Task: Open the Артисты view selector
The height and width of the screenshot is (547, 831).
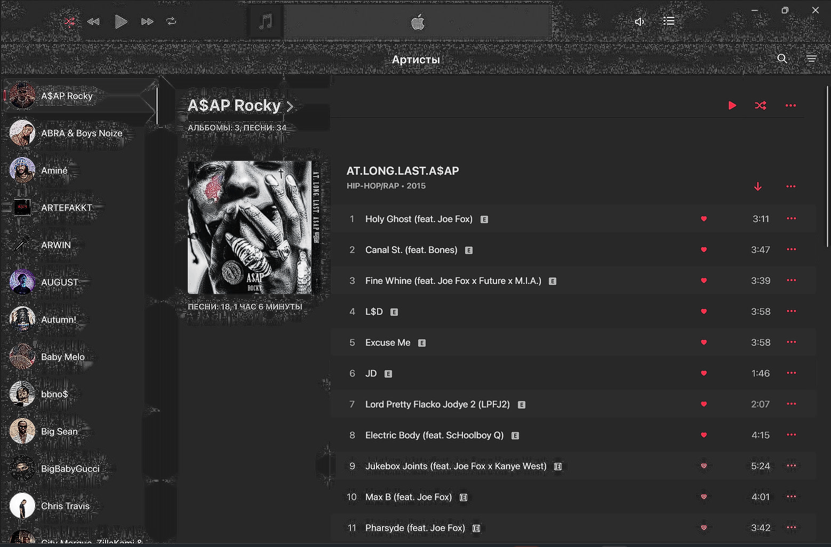Action: tap(415, 60)
